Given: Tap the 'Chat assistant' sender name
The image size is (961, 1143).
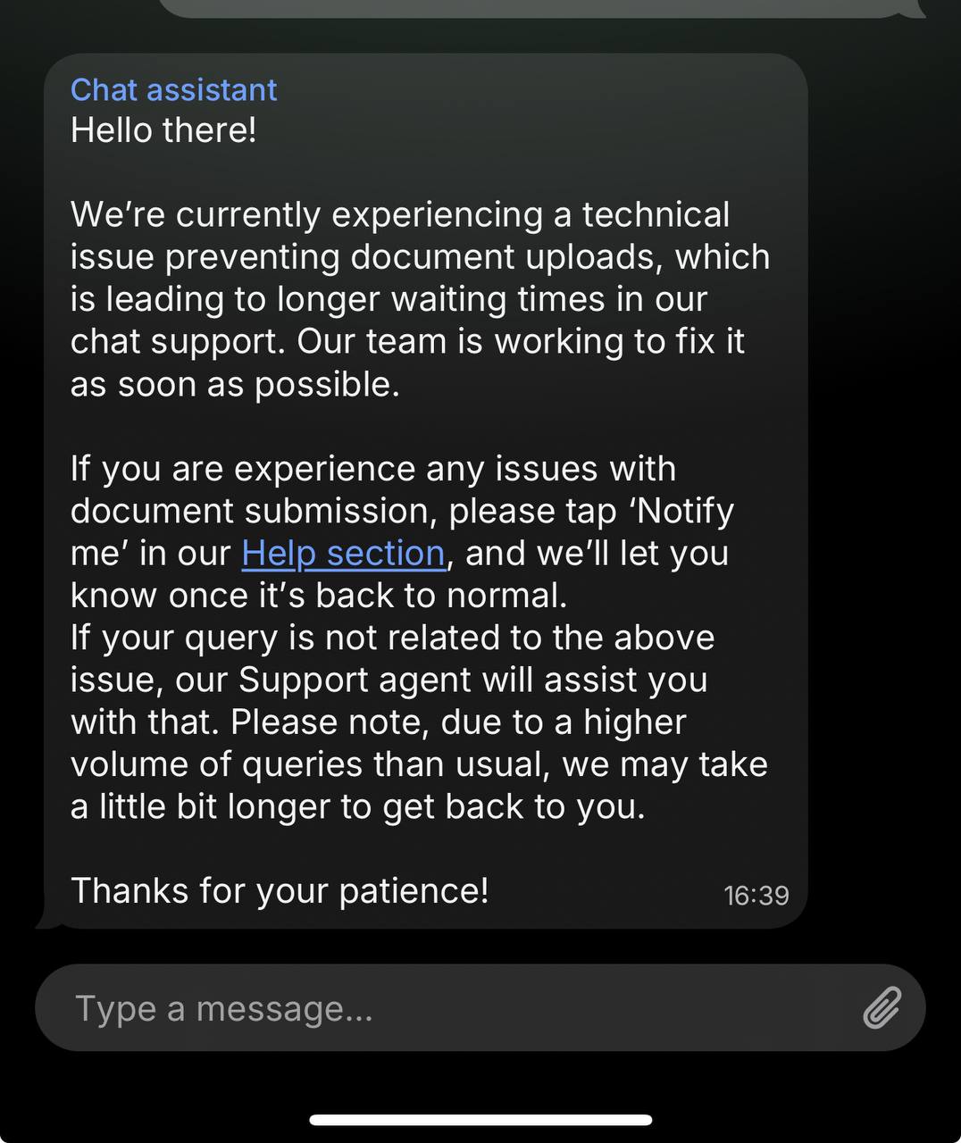Looking at the screenshot, I should coord(173,90).
